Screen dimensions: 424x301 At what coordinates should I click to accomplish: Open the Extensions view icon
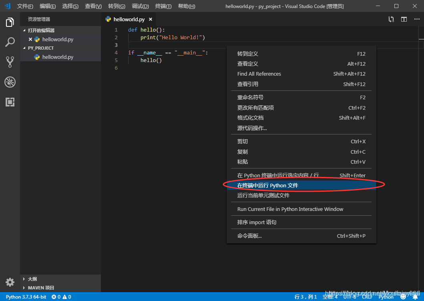tap(10, 102)
